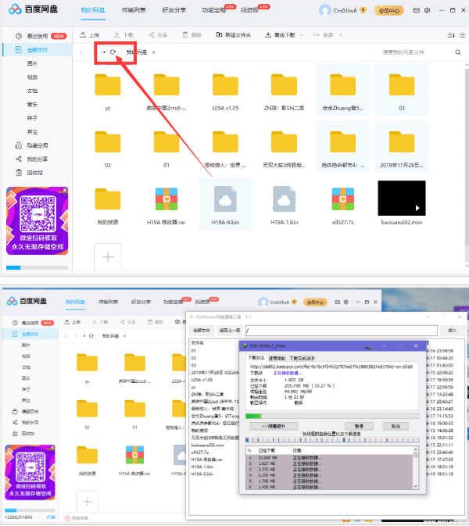
Task: Click 新建文件夹 in upper window toolbar
Action: click(x=234, y=35)
